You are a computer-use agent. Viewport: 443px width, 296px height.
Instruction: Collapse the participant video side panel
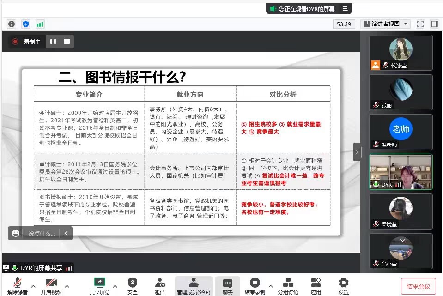pos(358,151)
